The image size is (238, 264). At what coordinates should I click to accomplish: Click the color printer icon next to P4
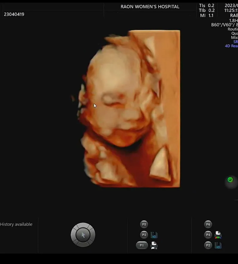tap(218, 235)
